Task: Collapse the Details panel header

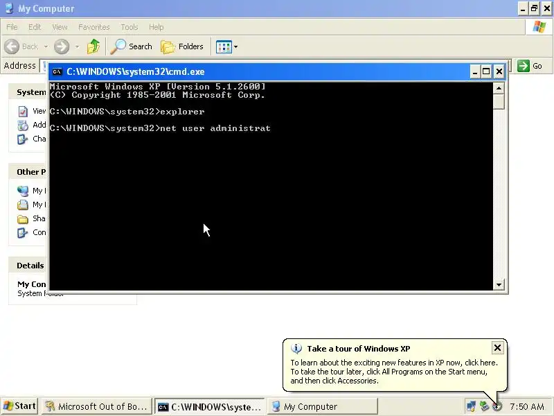Action: tap(28, 266)
